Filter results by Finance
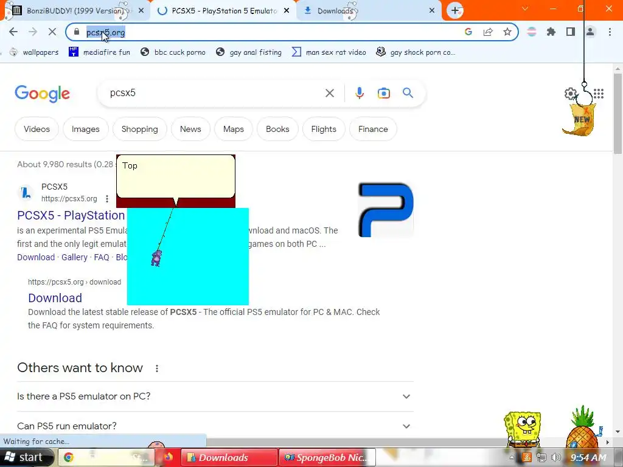The height and width of the screenshot is (467, 623). [373, 129]
